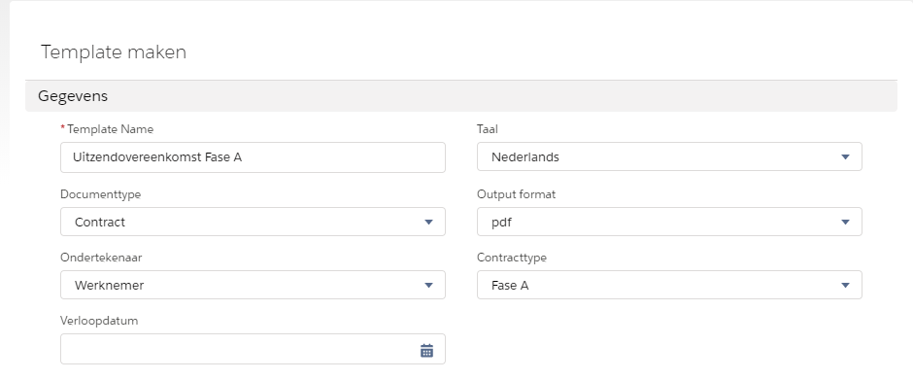Open dropdown showing Nederlands value
The width and height of the screenshot is (913, 380).
[x=669, y=156]
